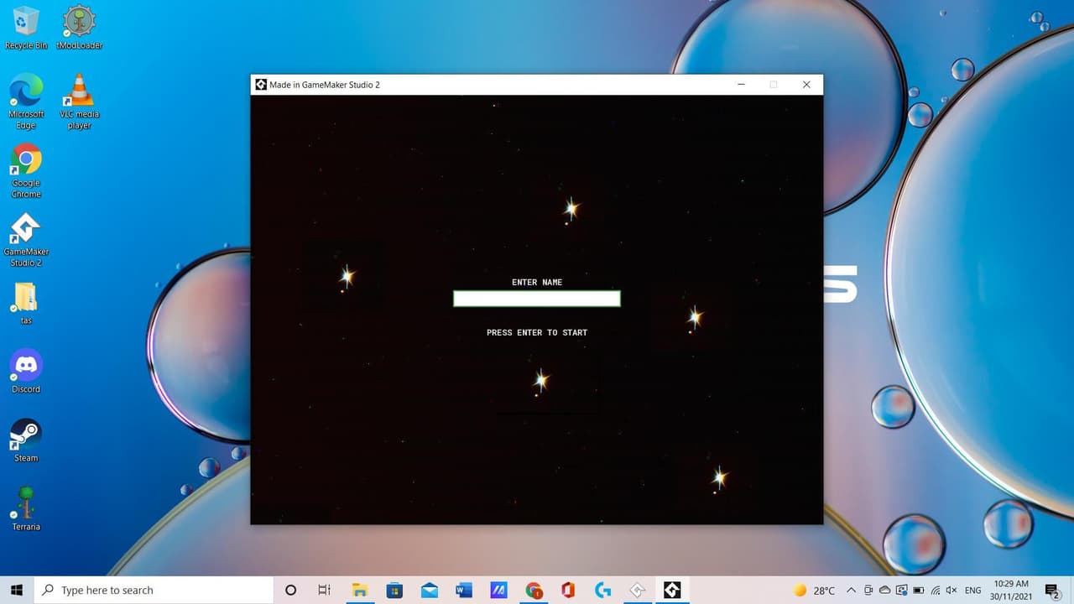
Task: Open the MyASUS app on the taskbar
Action: pyautogui.click(x=498, y=591)
